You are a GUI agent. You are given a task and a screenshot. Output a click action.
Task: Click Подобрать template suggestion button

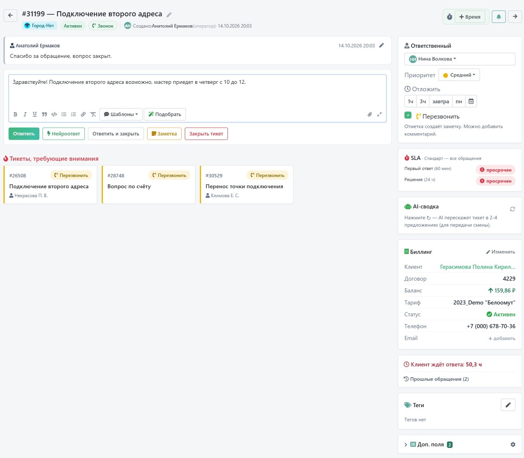point(165,114)
